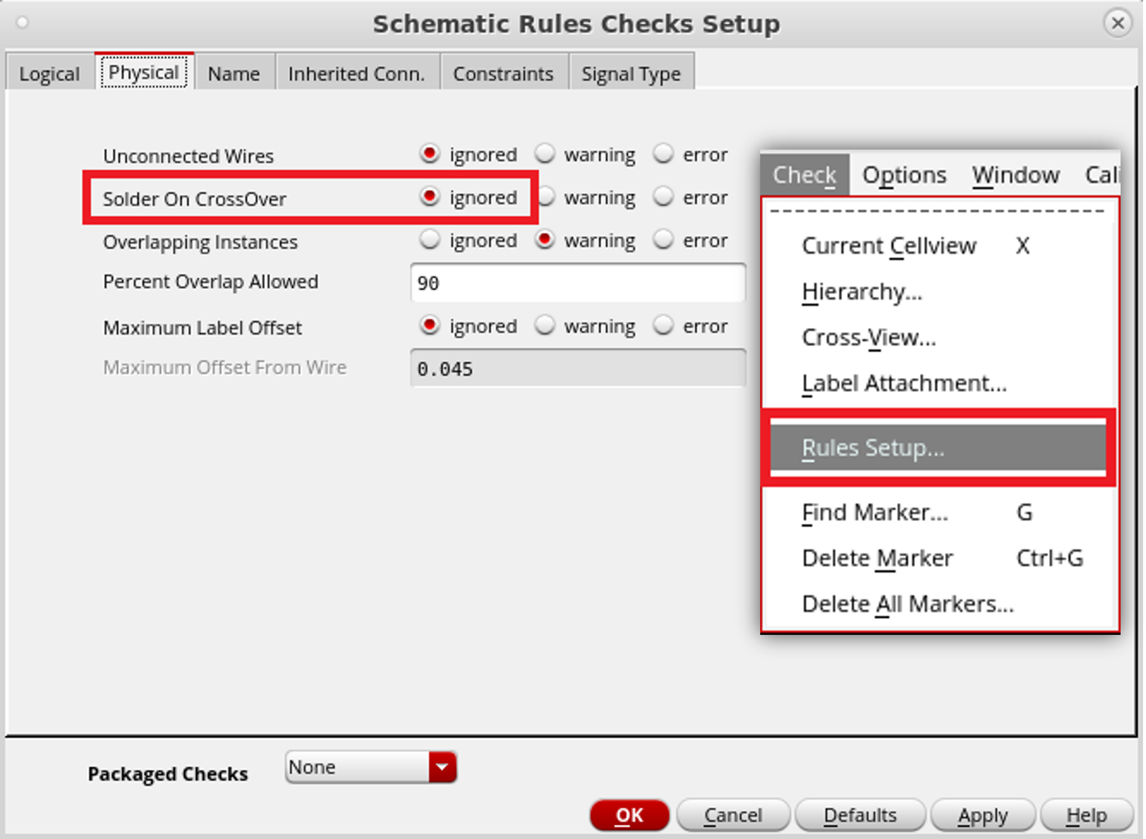Screen dimensions: 1146x839
Task: Switch to the Logical tab
Action: (x=49, y=74)
